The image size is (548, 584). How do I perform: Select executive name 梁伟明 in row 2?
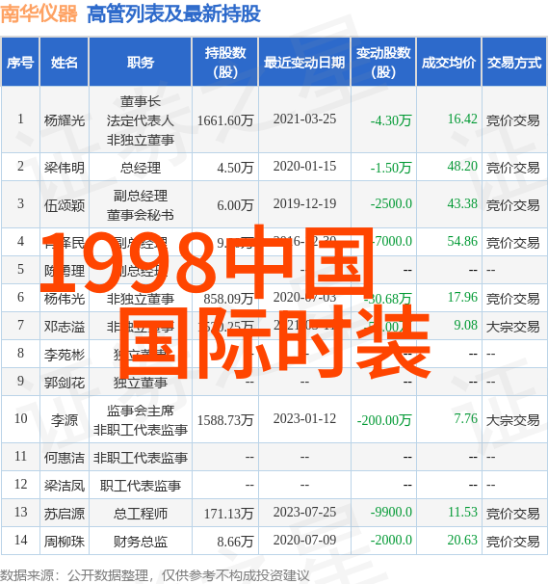coord(65,168)
